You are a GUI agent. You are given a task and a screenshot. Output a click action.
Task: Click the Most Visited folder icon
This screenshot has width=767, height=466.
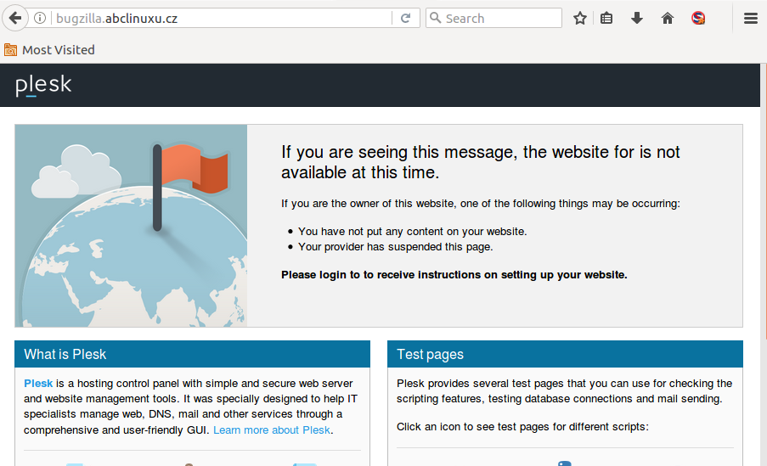tap(10, 50)
